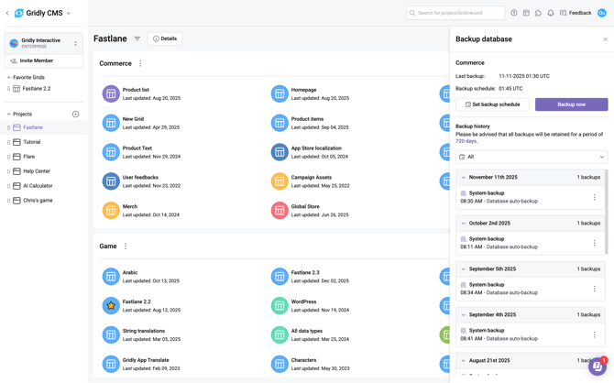Open the chat support widget
This screenshot has width=614, height=383.
[597, 367]
